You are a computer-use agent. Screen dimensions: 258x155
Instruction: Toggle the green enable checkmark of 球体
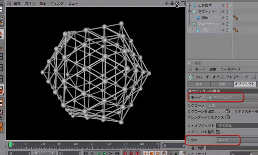230,18
